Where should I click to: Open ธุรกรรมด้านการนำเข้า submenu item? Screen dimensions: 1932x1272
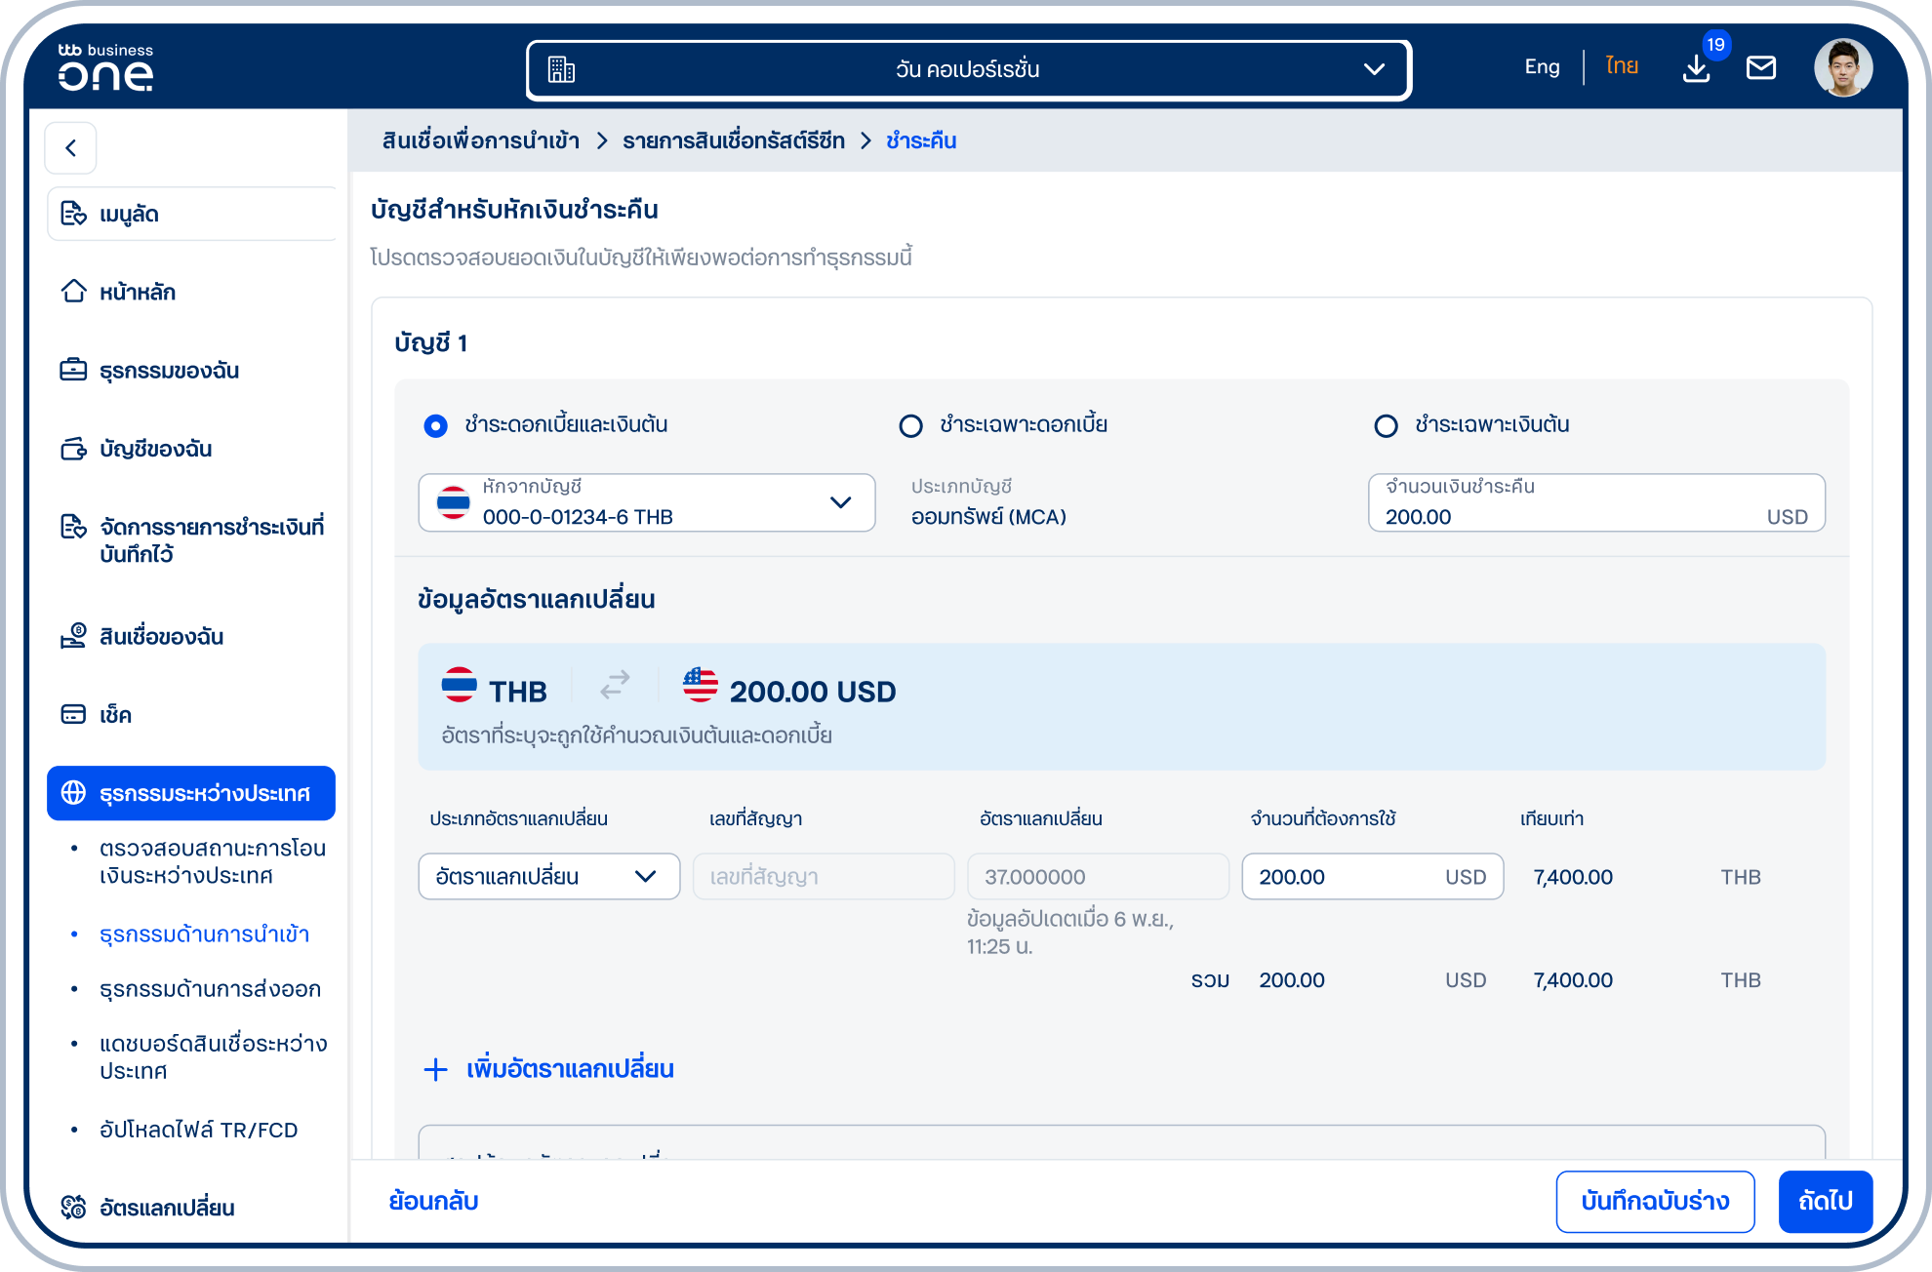tap(204, 934)
